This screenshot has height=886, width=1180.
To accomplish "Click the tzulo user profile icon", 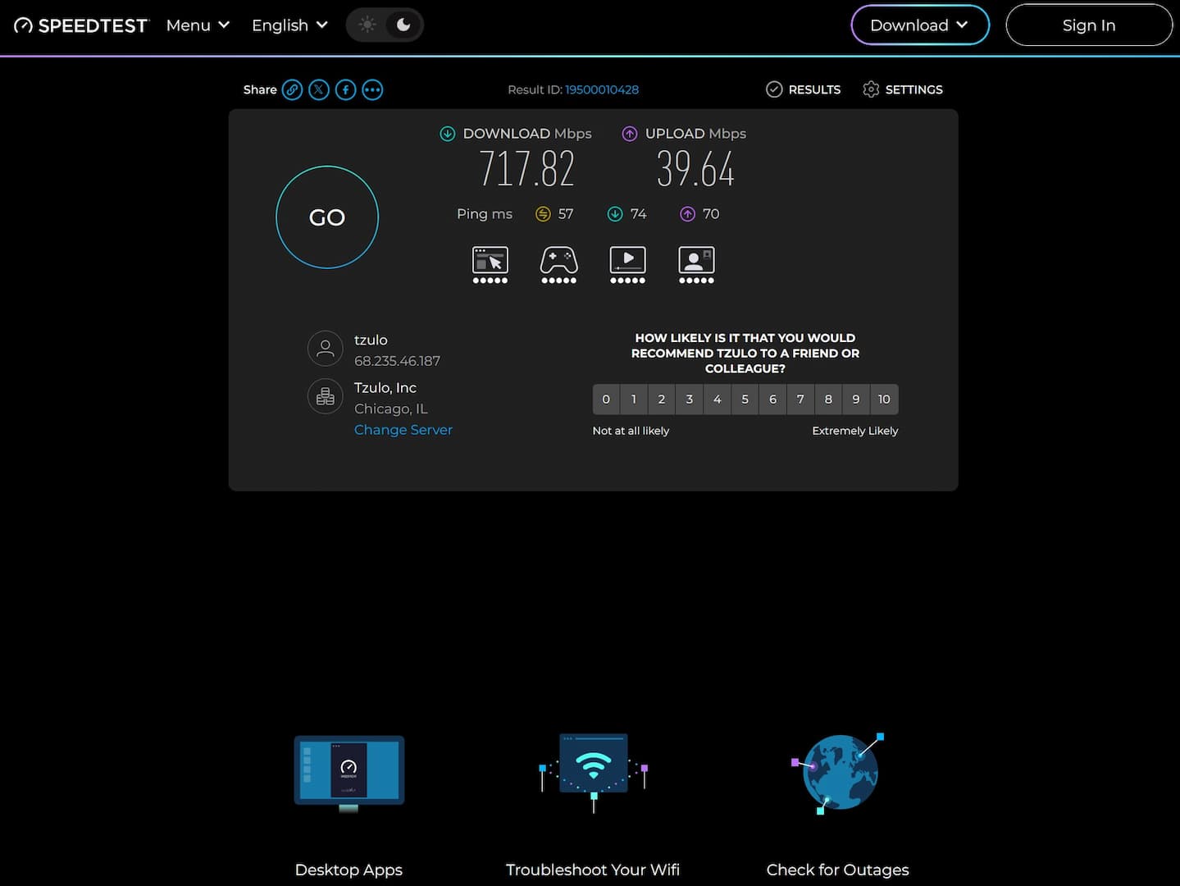I will 325,349.
